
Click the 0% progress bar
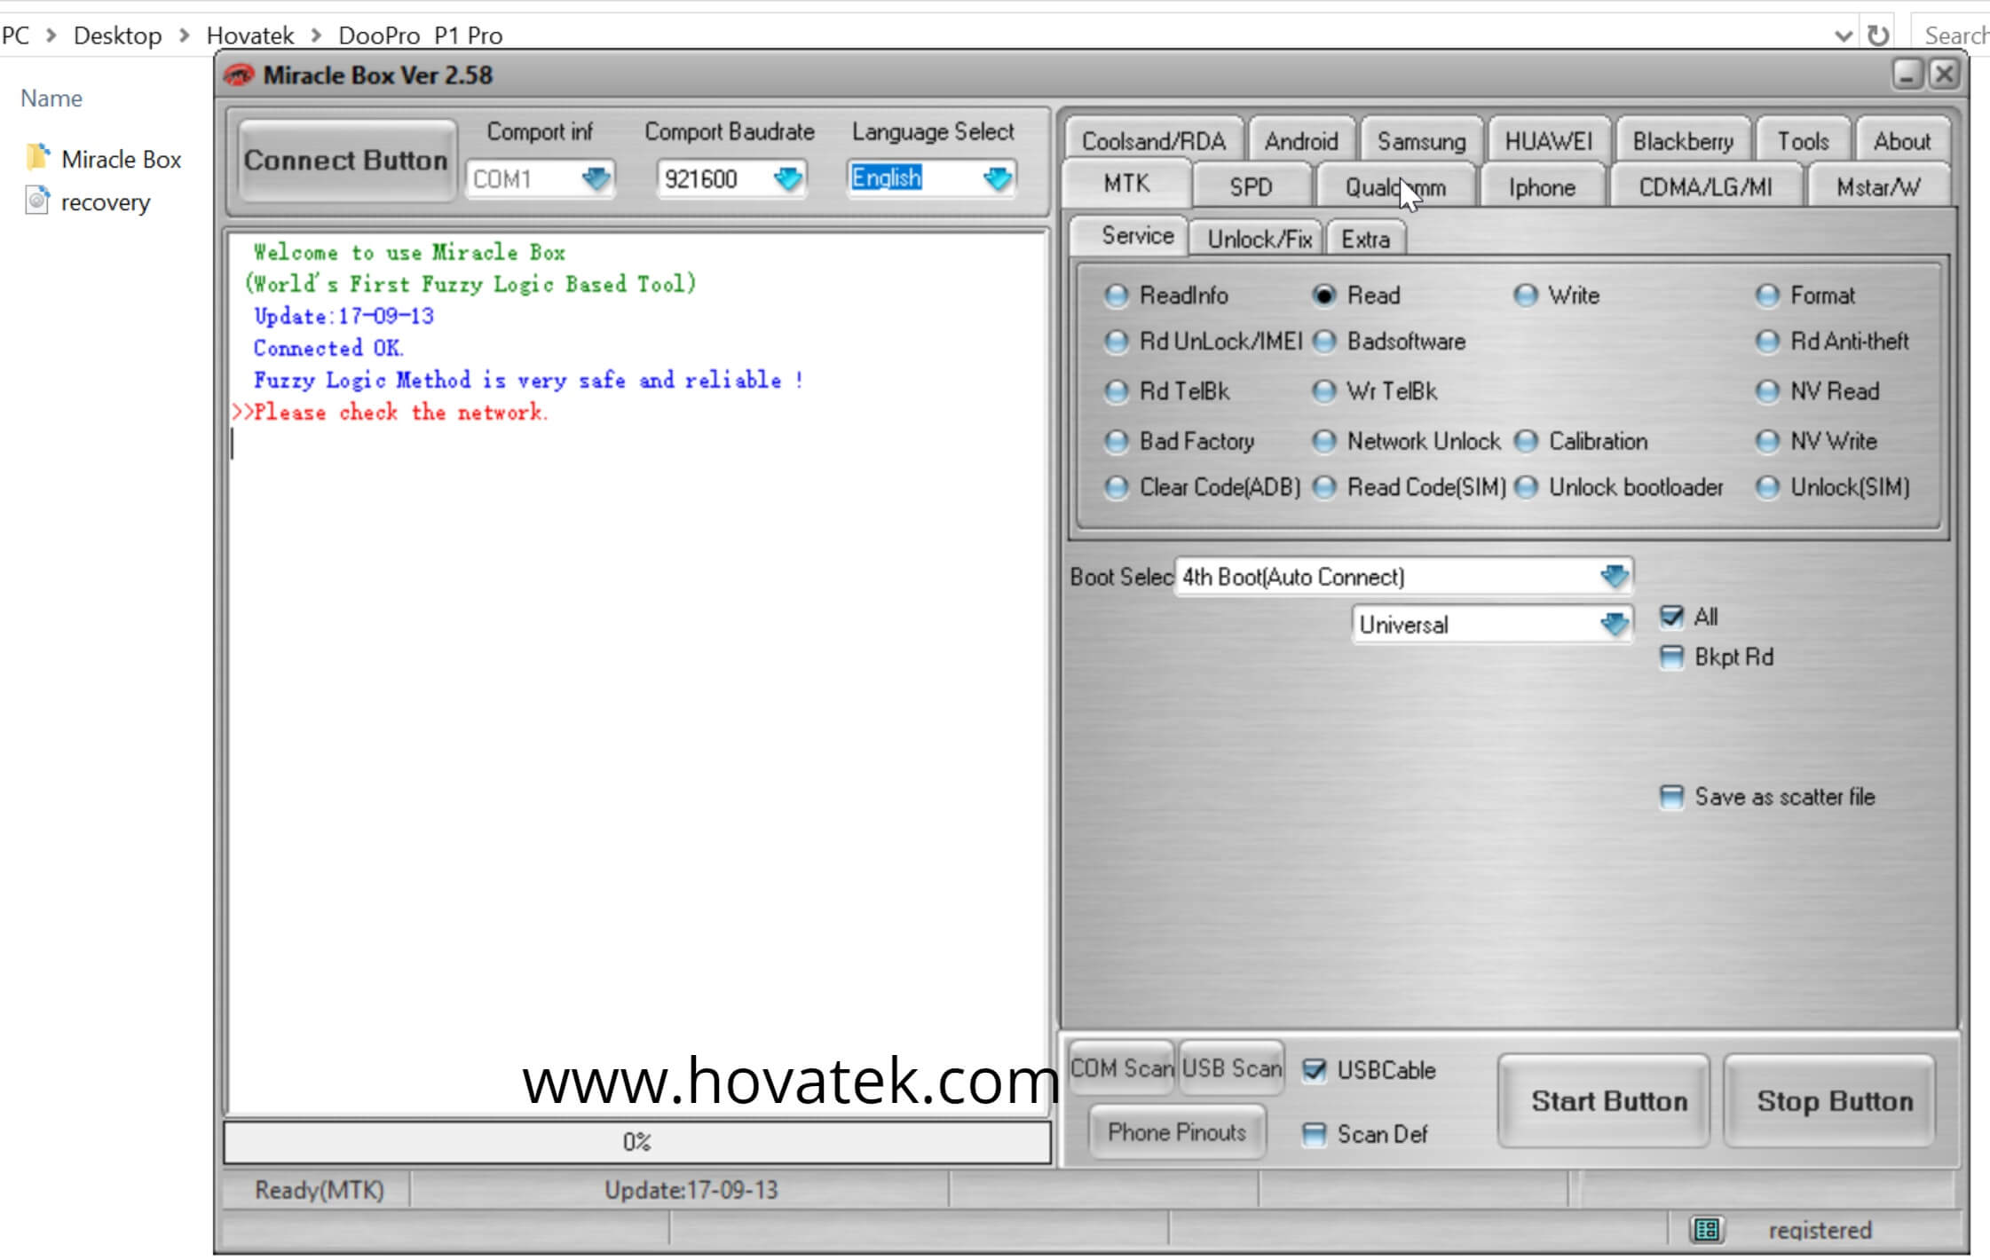[637, 1142]
